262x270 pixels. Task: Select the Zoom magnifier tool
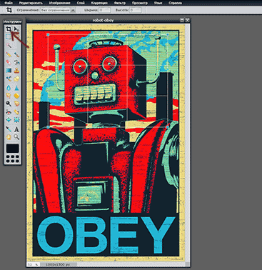click(16, 137)
